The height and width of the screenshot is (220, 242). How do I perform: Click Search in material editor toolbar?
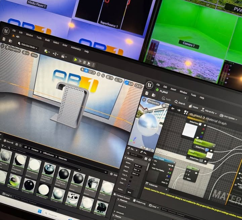180,103
